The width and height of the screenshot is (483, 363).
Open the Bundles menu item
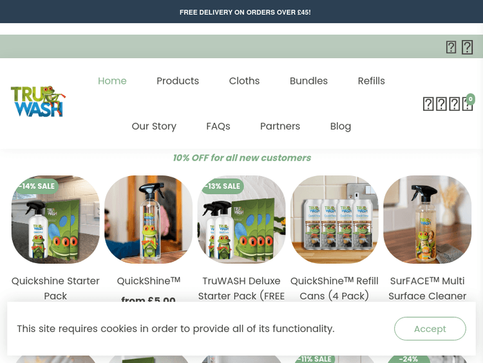tap(308, 81)
